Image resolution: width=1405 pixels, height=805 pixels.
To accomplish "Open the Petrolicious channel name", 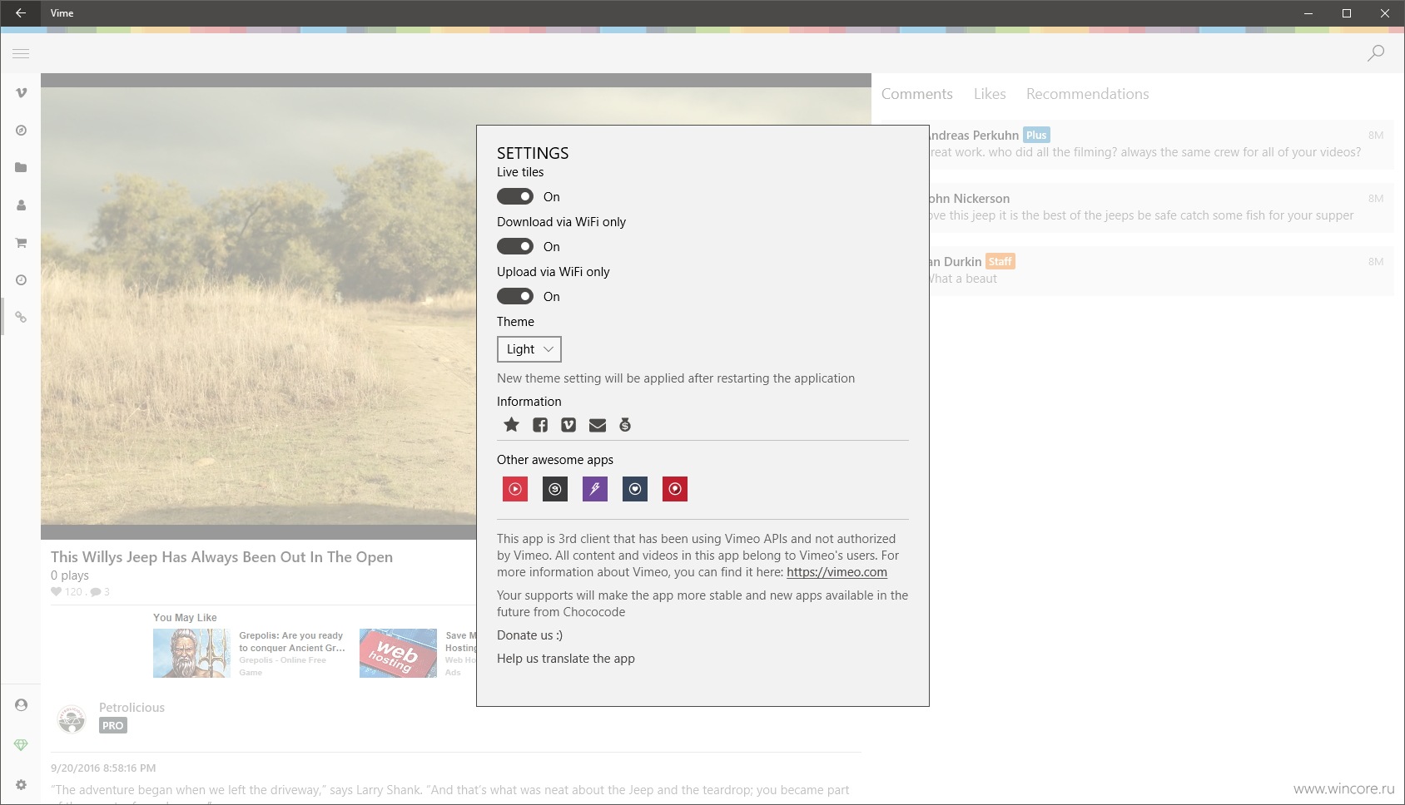I will [x=132, y=708].
